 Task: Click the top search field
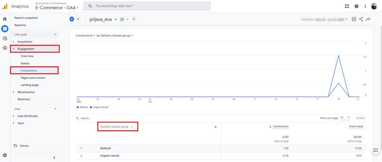tap(147, 6)
